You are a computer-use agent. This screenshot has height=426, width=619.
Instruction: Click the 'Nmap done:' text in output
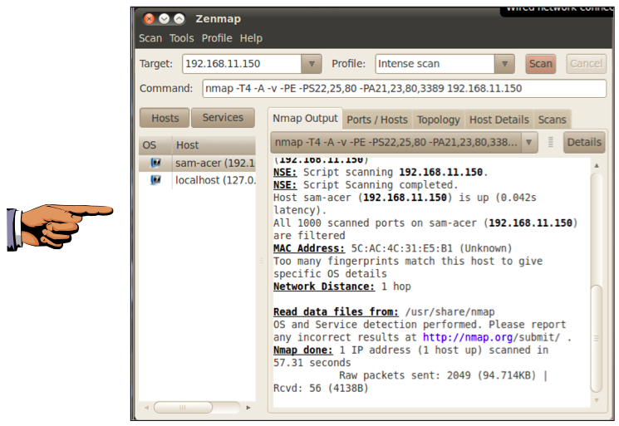(302, 350)
